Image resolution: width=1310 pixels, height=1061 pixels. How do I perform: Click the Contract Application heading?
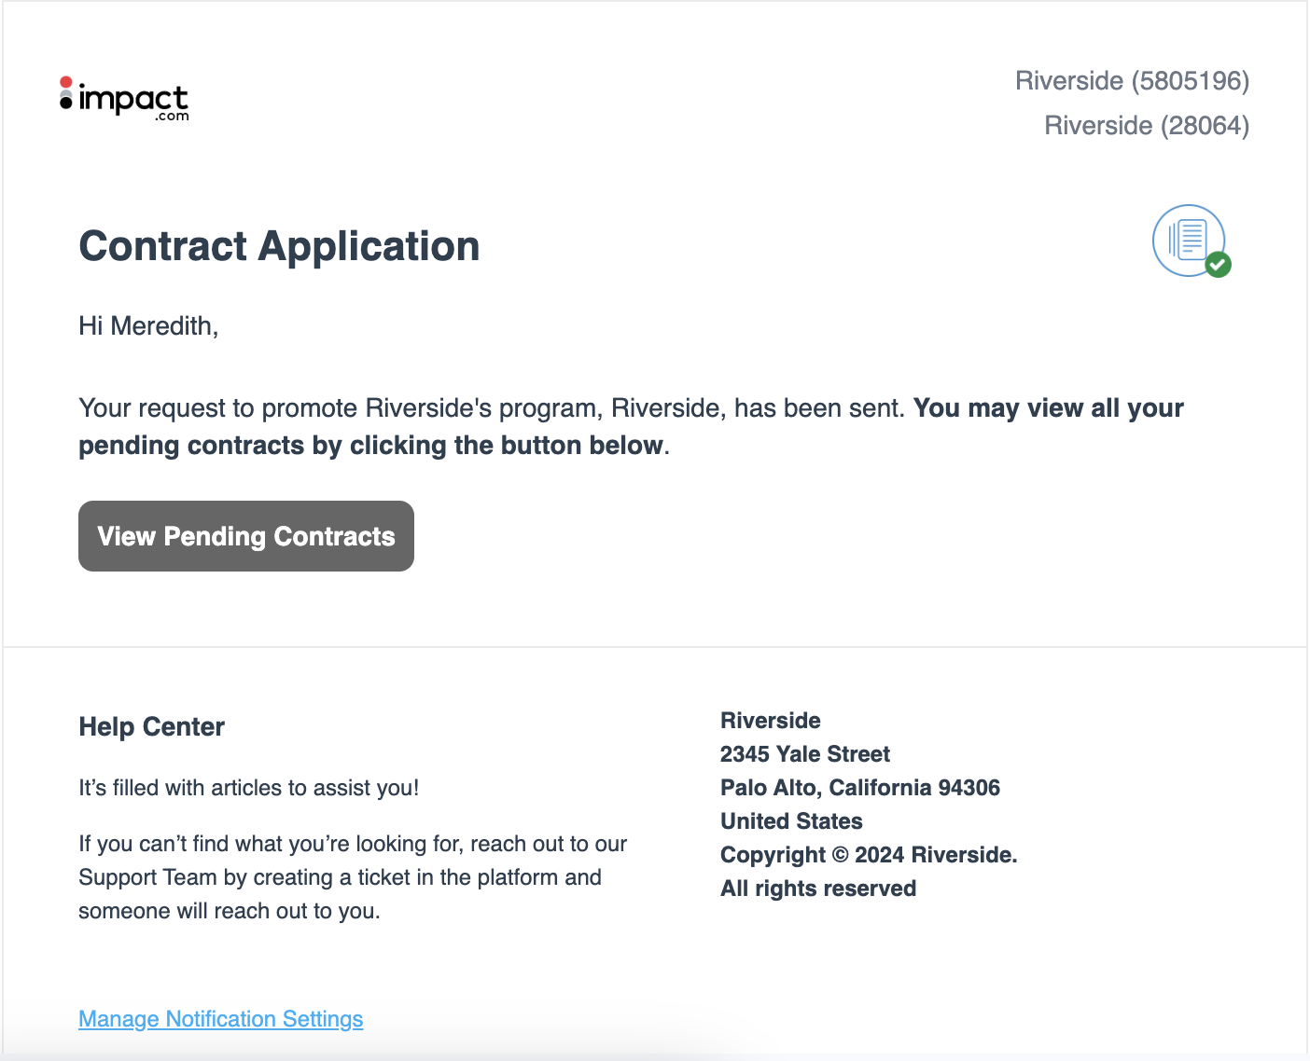pyautogui.click(x=279, y=246)
